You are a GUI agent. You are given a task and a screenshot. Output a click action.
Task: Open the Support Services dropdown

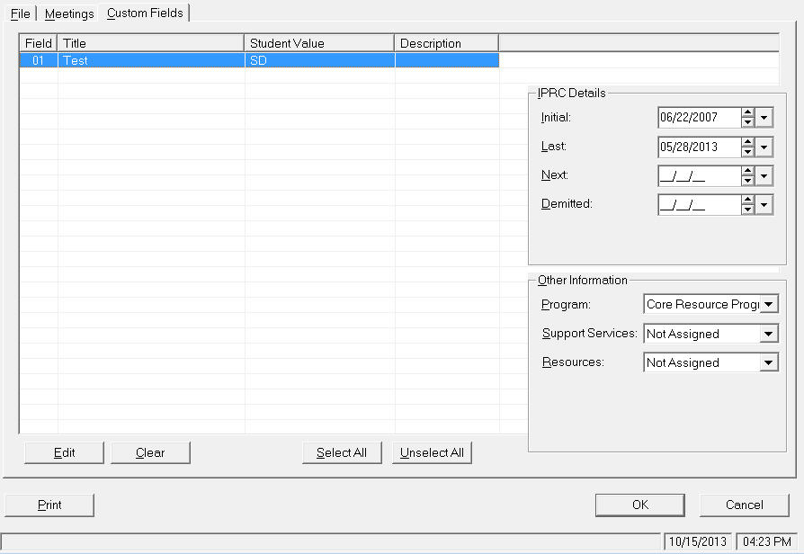pos(769,335)
